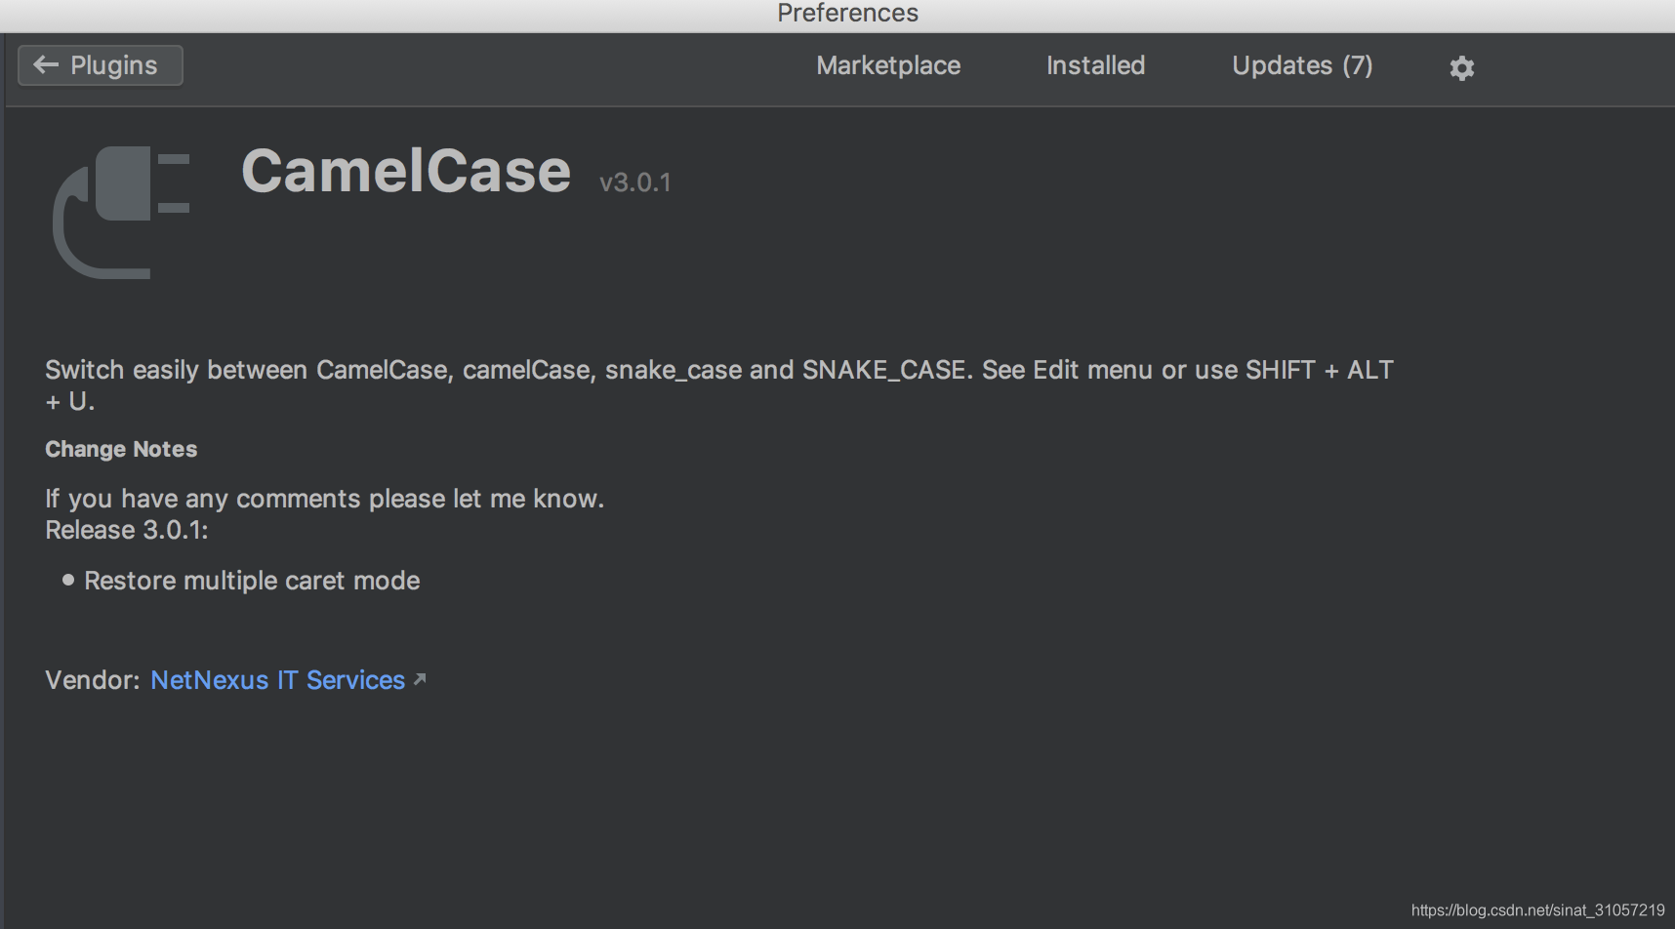Open the Installed plugins tab
The width and height of the screenshot is (1675, 929).
(1095, 65)
